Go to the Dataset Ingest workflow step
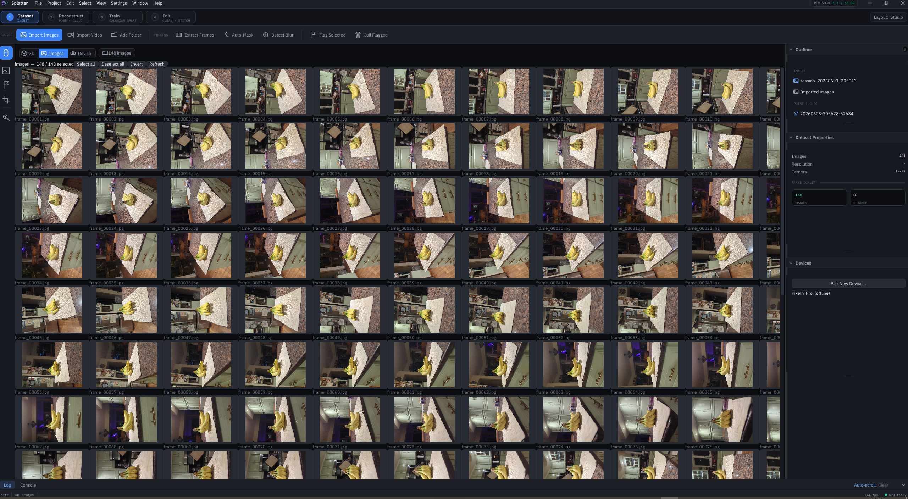The height and width of the screenshot is (499, 908). tap(20, 17)
